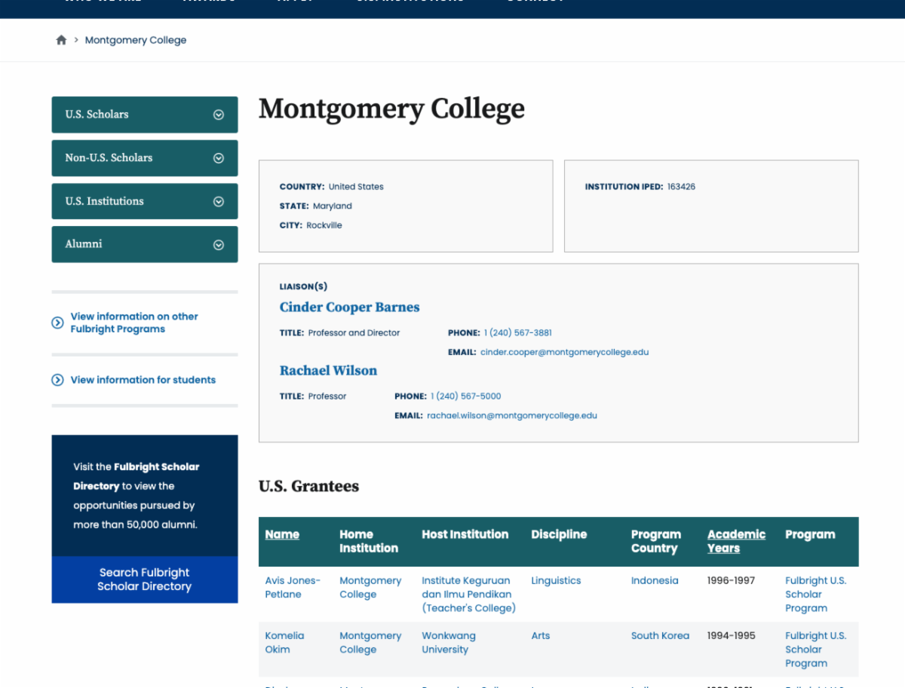Screen dimensions: 905x688
Task: Click South Korea program country link
Action: (660, 635)
